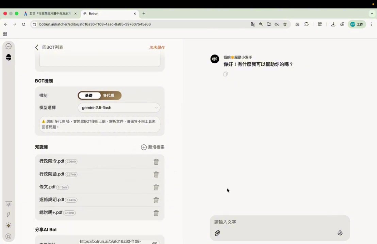Click the camera screenshot icon in toolbar
Screen dimensions: 377x244
click(x=297, y=24)
